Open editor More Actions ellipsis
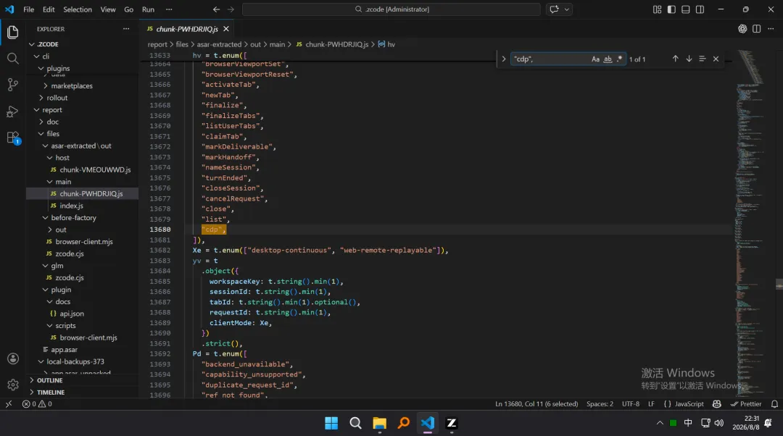Image resolution: width=783 pixels, height=436 pixels. pyautogui.click(x=771, y=29)
